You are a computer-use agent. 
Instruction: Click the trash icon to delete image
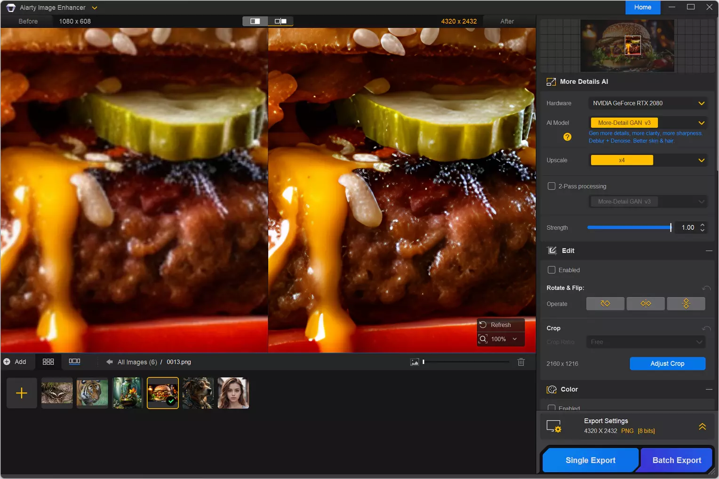pyautogui.click(x=521, y=362)
